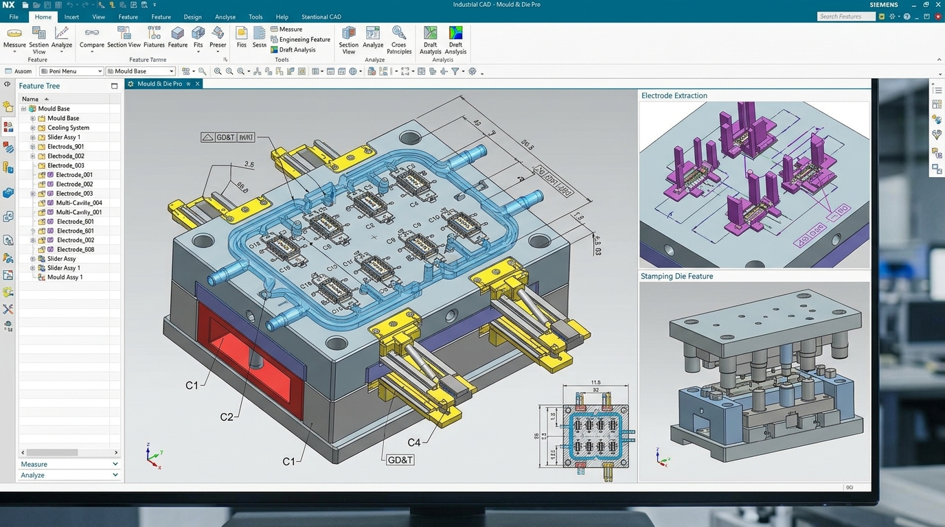Expand the Measure section at the panel bottom
This screenshot has width=945, height=527.
[69, 464]
